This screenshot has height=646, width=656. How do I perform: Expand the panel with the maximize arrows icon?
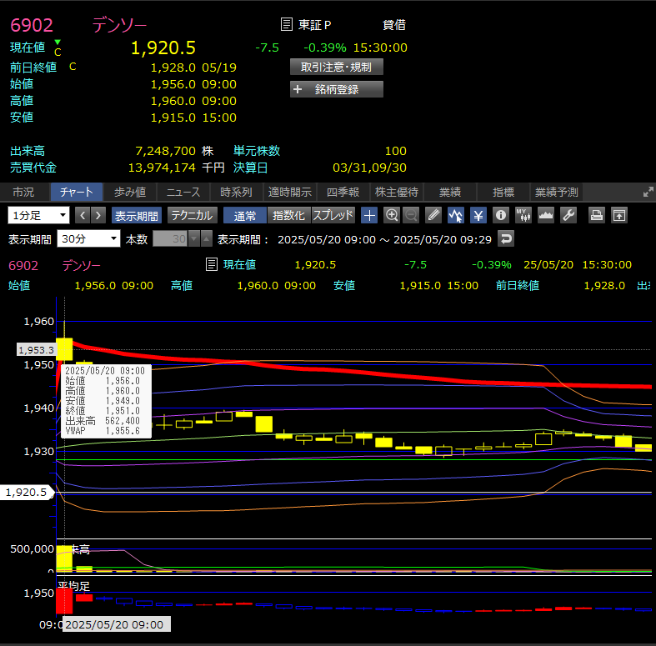pos(648,192)
